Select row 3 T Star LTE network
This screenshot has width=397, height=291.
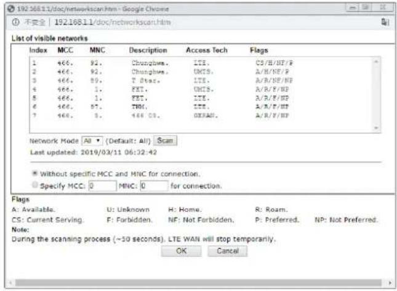click(x=162, y=81)
